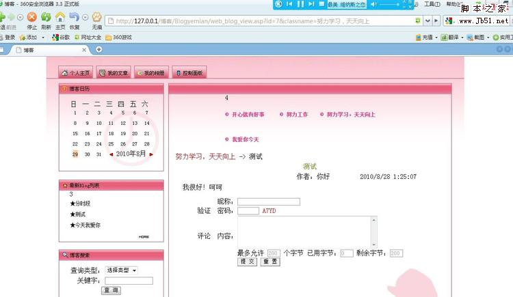Click the verification code input field

pos(248,211)
